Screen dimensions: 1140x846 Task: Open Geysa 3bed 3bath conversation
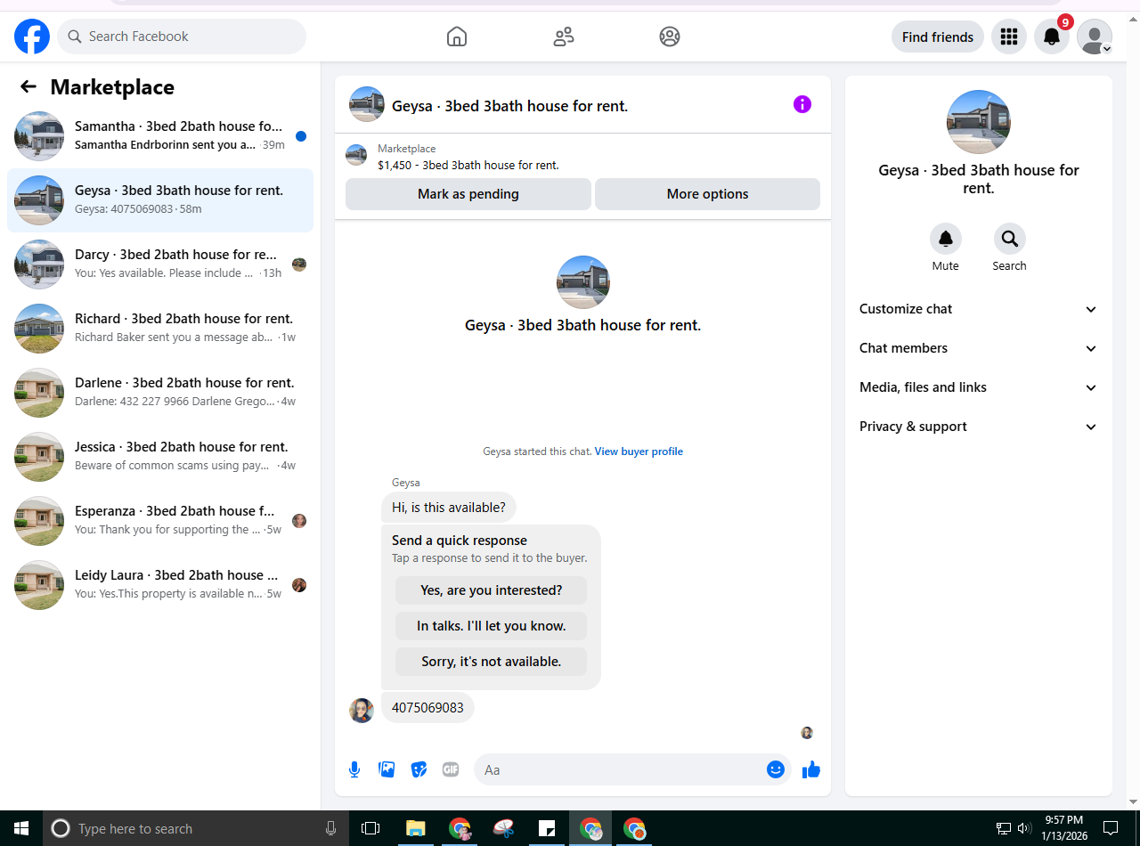(160, 200)
